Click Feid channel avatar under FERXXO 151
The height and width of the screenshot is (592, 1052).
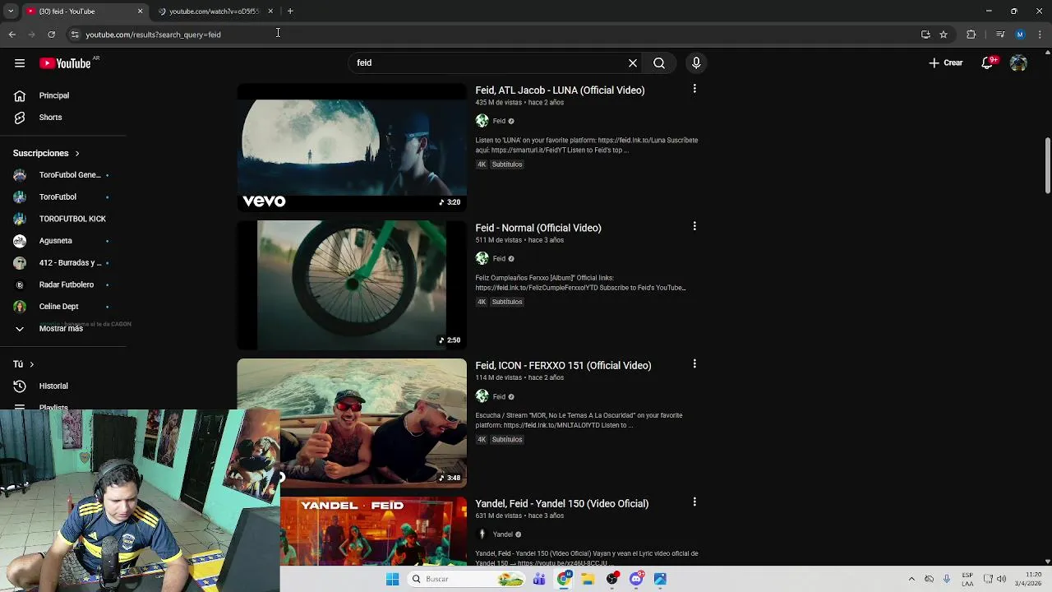pyautogui.click(x=482, y=396)
